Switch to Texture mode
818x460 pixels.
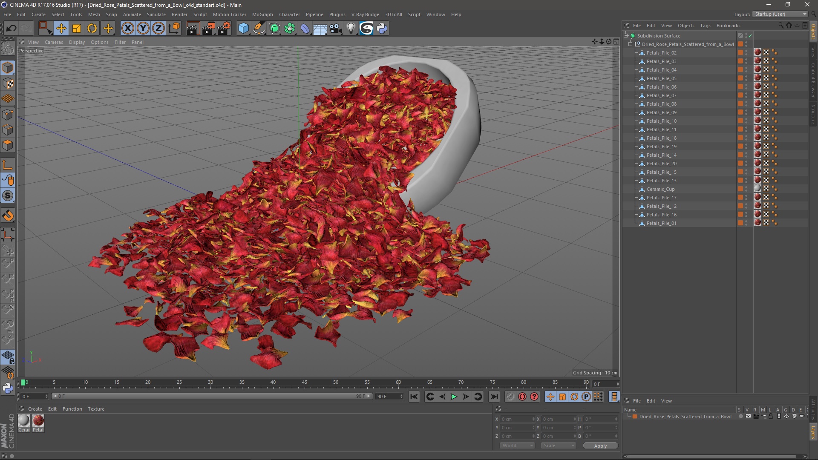(x=8, y=83)
